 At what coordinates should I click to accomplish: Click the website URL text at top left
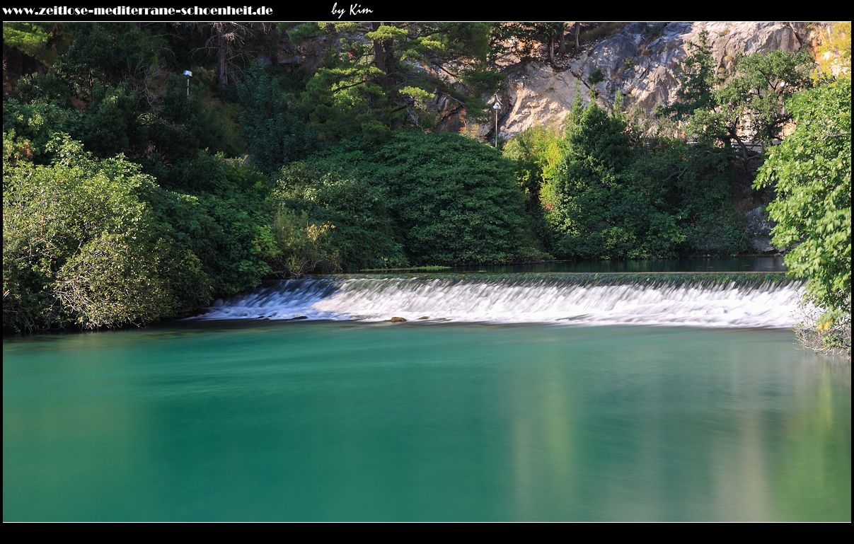[137, 11]
